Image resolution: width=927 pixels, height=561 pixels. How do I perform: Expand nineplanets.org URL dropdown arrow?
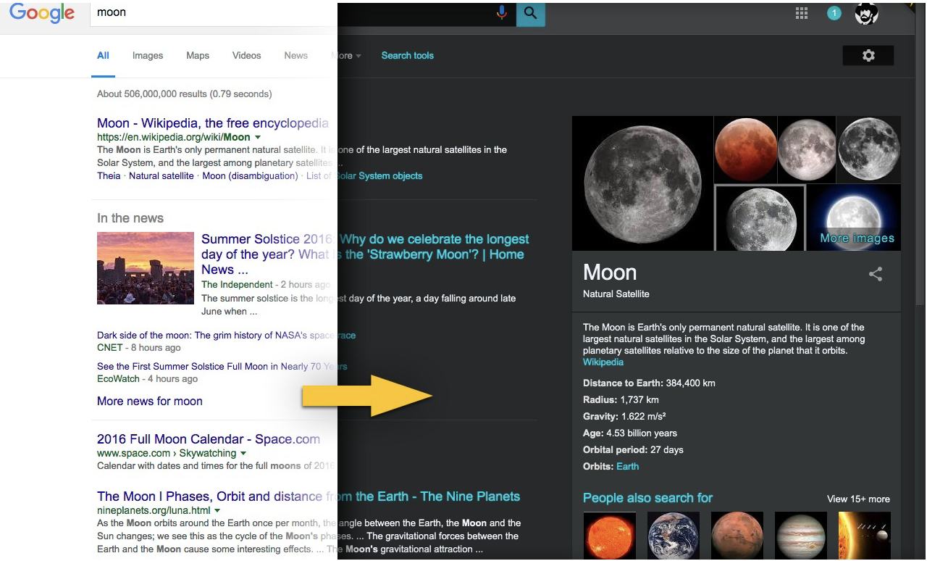pyautogui.click(x=218, y=510)
